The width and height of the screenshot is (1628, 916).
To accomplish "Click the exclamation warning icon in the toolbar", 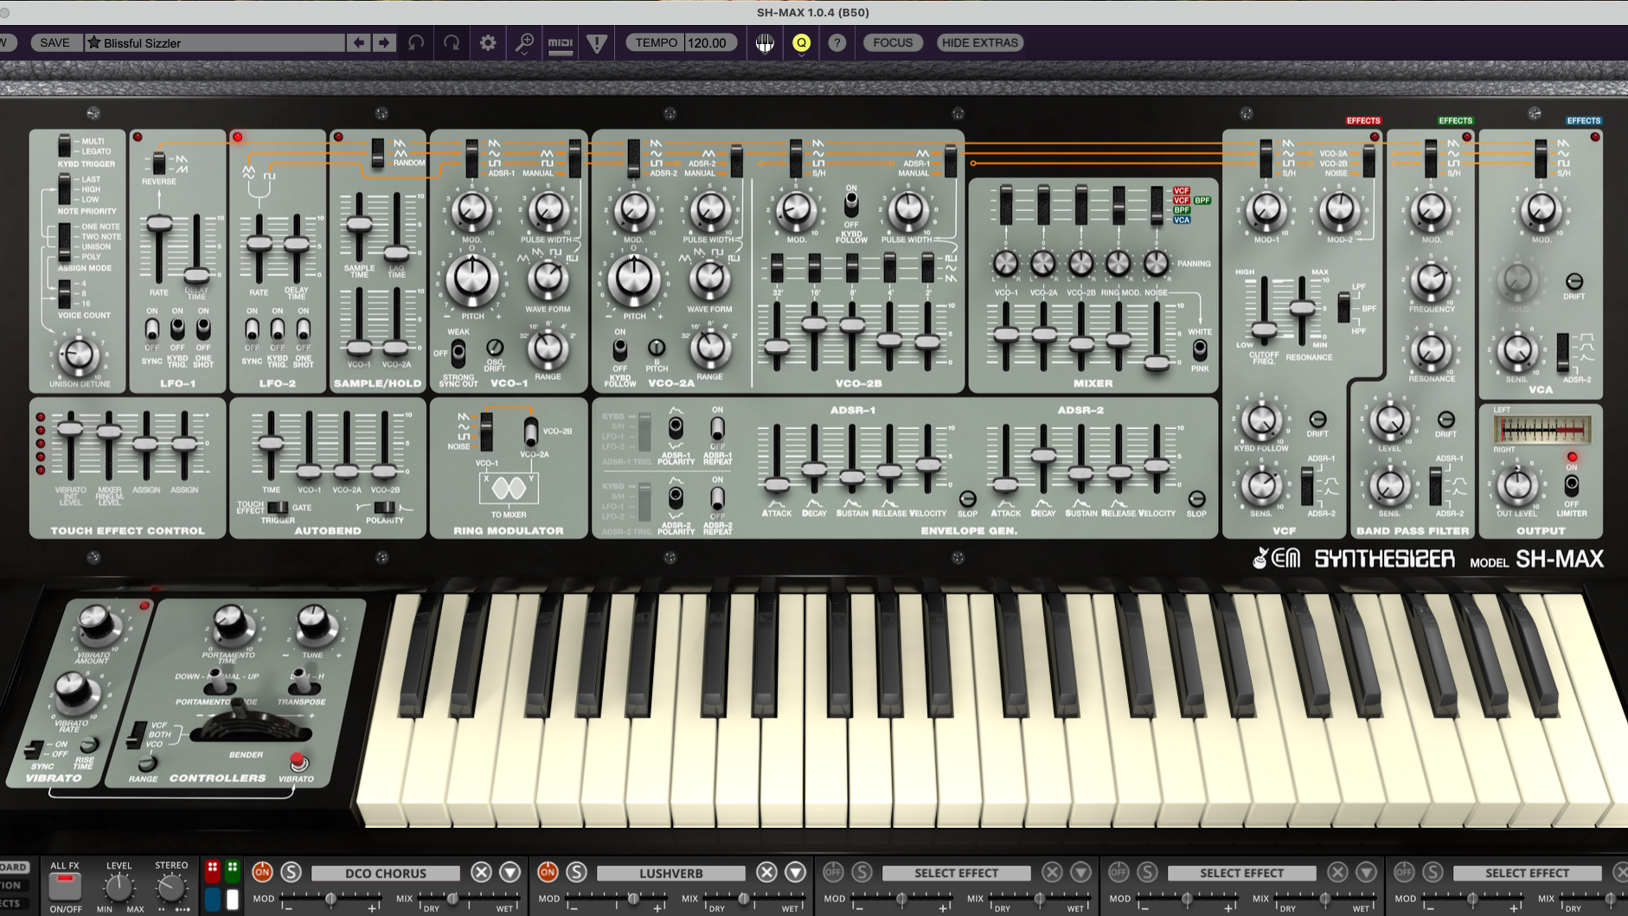I will pyautogui.click(x=597, y=42).
